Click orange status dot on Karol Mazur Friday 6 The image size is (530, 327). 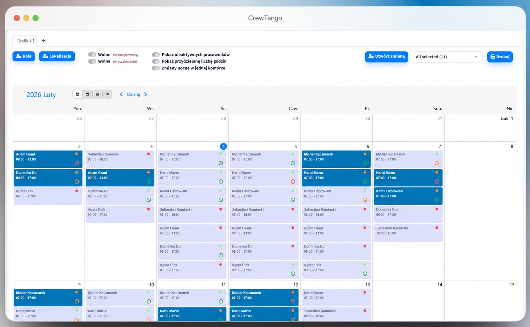click(x=365, y=172)
